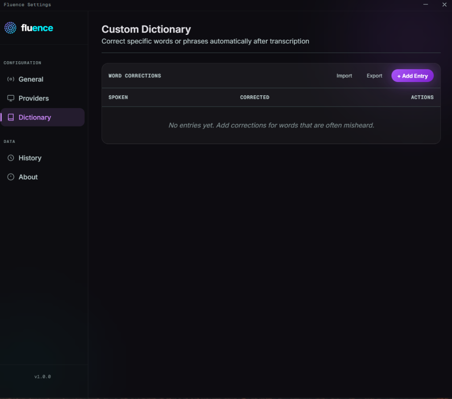This screenshot has height=399, width=452.
Task: Click the DATA section label
Action: click(9, 142)
